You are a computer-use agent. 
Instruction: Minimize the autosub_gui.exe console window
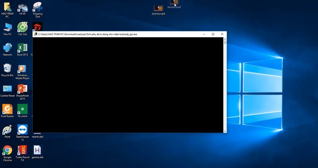(x=204, y=34)
